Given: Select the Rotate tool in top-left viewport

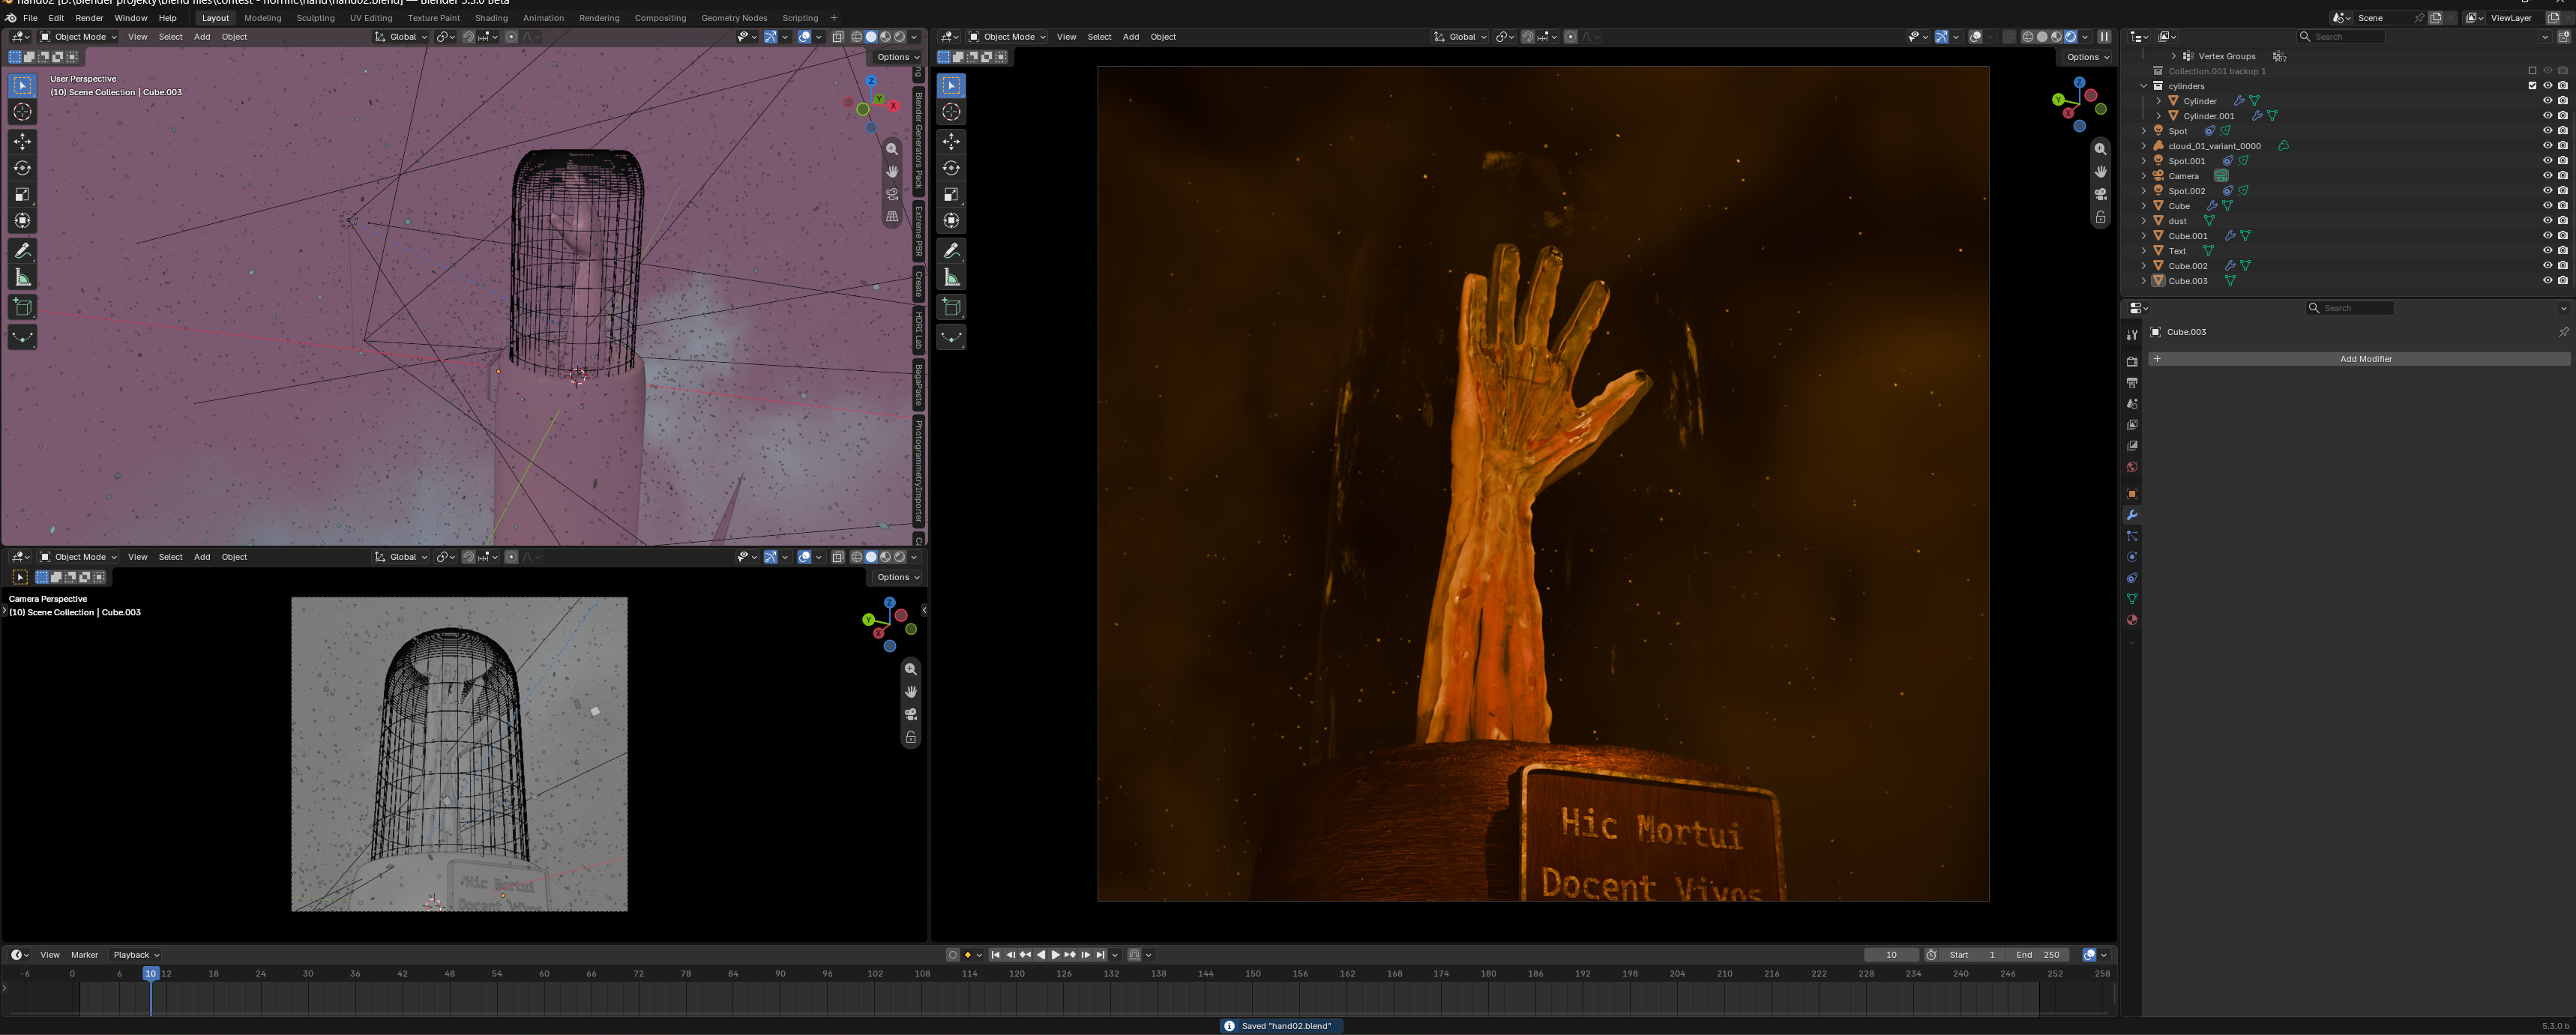Looking at the screenshot, I should pos(22,168).
